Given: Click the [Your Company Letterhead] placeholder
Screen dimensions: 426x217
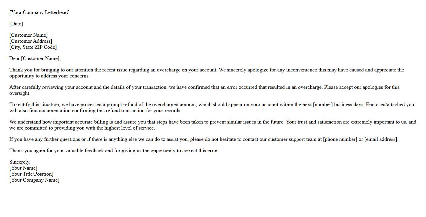Looking at the screenshot, I should 39,12.
